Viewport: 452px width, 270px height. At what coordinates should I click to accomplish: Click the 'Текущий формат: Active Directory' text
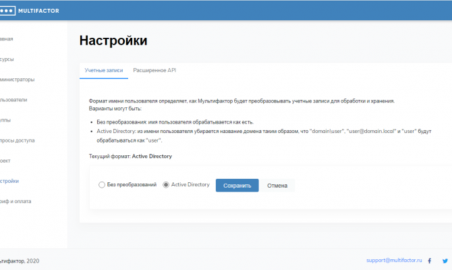[x=130, y=157]
